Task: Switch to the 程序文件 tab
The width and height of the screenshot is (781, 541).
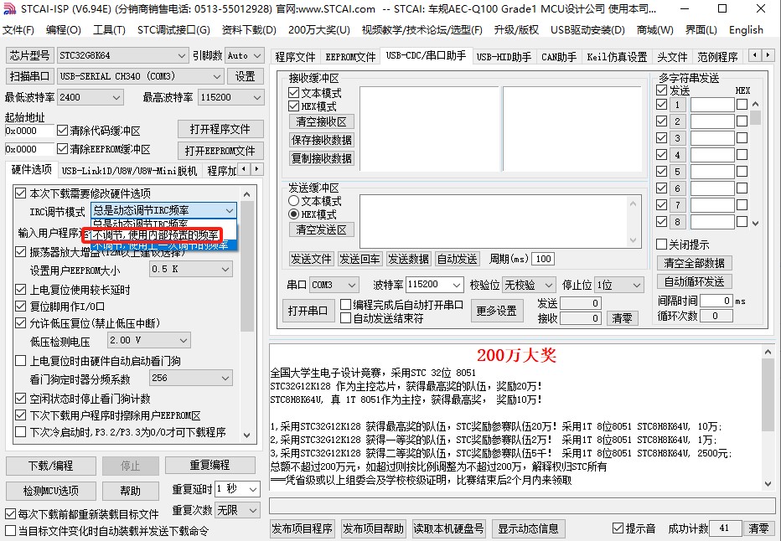Action: 295,57
